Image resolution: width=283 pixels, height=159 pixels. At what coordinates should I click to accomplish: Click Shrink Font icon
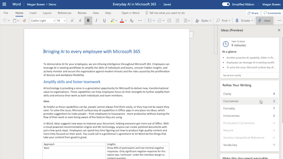click(x=80, y=21)
